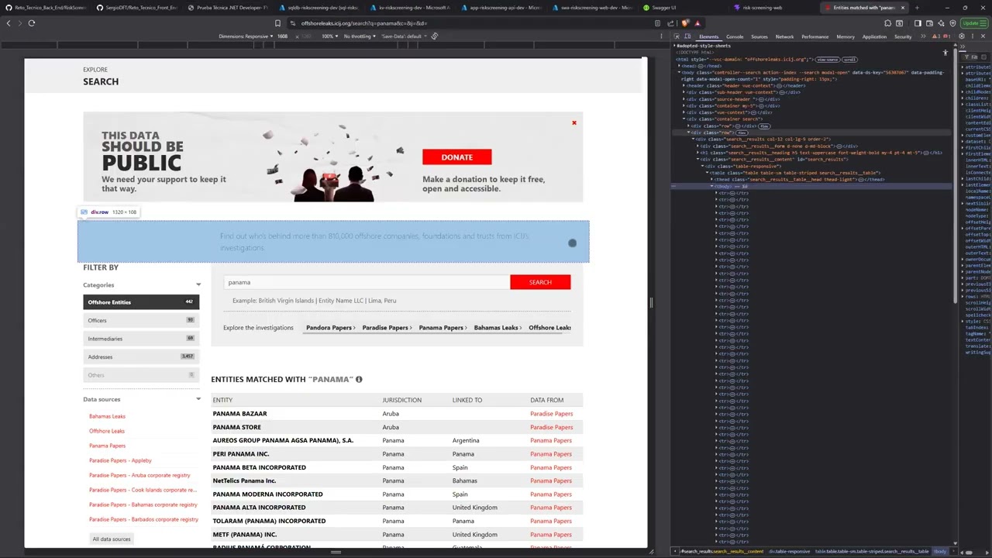Switch to the Security tab

pyautogui.click(x=903, y=36)
